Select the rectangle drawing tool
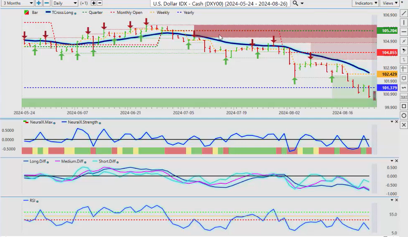This screenshot has height=237, width=408. 404,106
